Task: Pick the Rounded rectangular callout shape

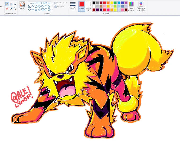Action: coord(43,9)
